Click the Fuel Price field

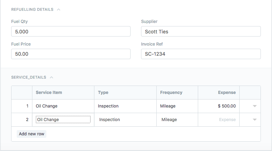click(x=71, y=54)
